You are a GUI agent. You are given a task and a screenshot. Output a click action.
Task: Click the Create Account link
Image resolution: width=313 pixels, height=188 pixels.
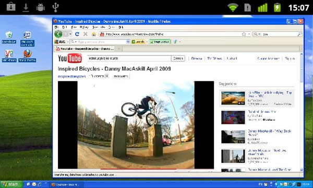(269, 58)
